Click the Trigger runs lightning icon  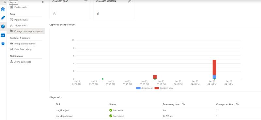pyautogui.click(x=11, y=25)
